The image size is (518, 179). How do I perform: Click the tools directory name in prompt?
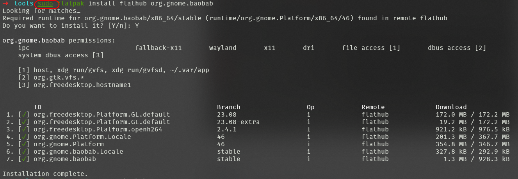coord(24,4)
